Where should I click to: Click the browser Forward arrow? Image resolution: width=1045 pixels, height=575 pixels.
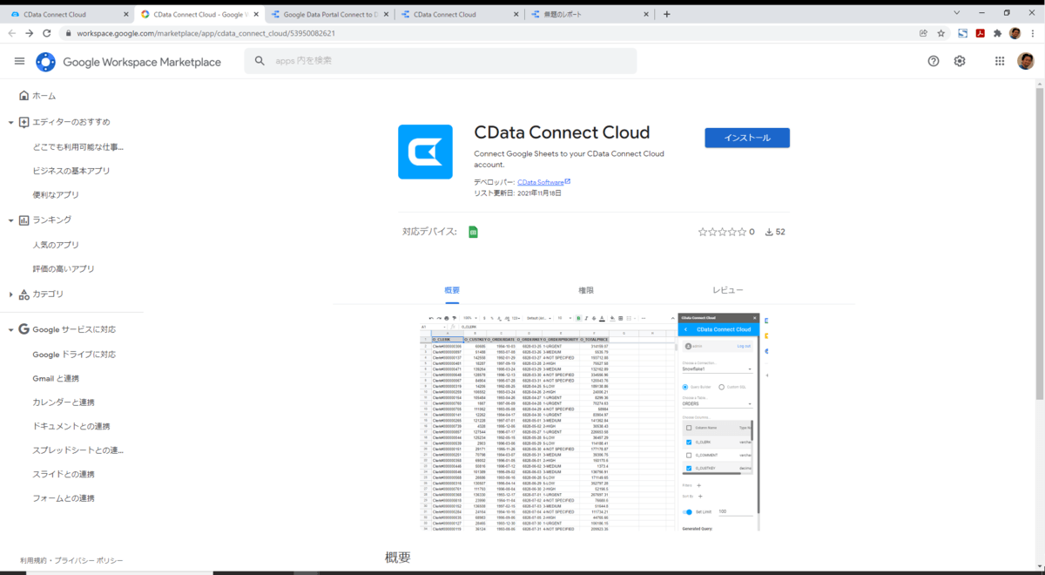[x=30, y=33]
